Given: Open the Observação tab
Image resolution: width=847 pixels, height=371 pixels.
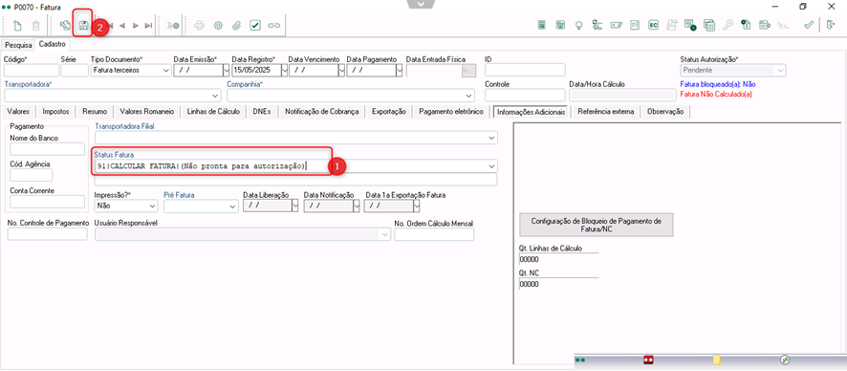Looking at the screenshot, I should click(x=665, y=112).
